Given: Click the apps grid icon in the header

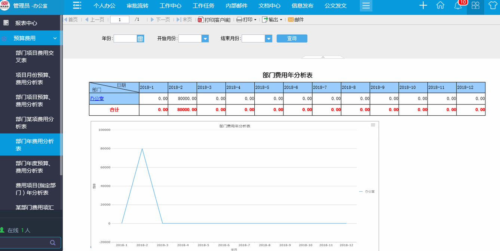Looking at the screenshot, I should (475, 6).
